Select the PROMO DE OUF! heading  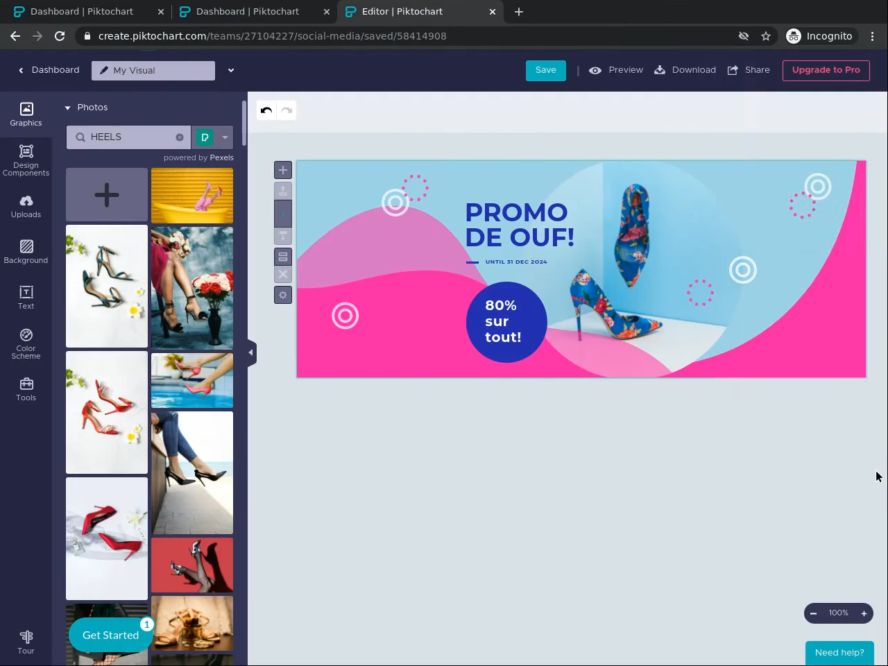520,225
